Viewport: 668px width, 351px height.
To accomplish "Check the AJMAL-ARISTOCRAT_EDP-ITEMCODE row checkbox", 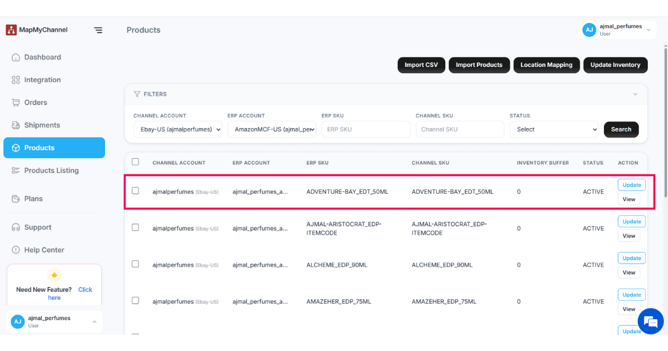I will pyautogui.click(x=135, y=227).
